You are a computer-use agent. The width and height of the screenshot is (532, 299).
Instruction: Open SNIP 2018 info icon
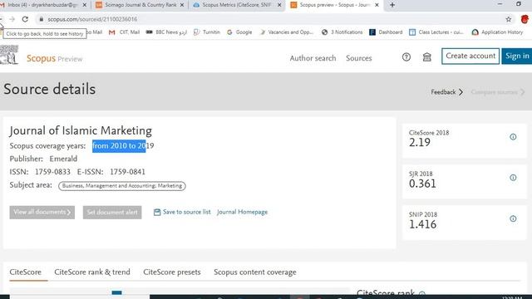(513, 218)
